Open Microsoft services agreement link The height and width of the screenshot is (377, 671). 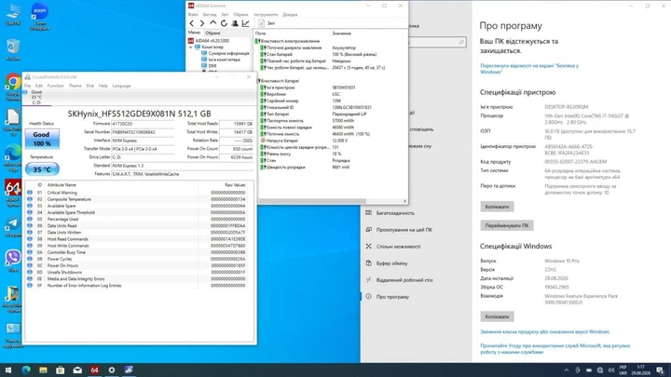[x=555, y=349]
